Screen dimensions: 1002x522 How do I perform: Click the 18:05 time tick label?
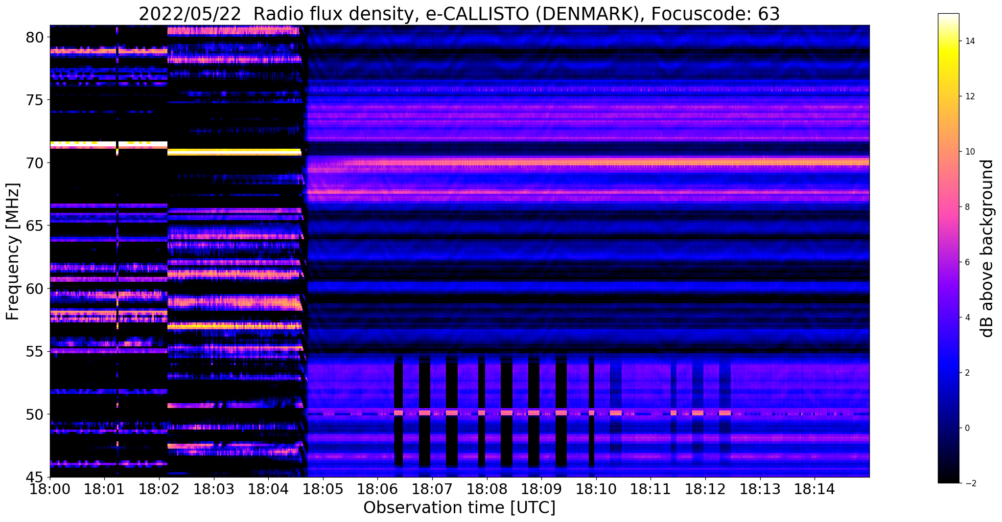tap(323, 489)
